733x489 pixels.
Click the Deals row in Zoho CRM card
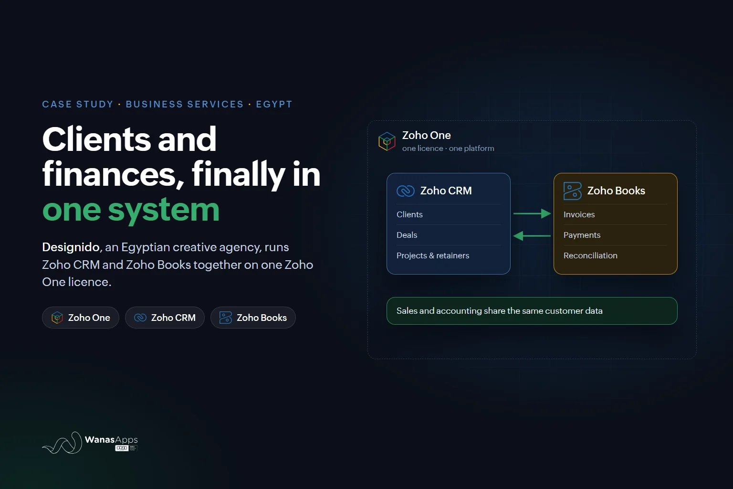(x=449, y=235)
